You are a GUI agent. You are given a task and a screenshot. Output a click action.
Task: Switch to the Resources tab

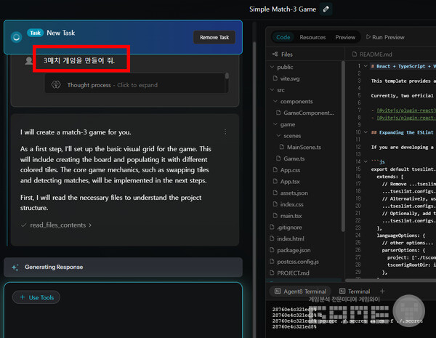pyautogui.click(x=312, y=37)
